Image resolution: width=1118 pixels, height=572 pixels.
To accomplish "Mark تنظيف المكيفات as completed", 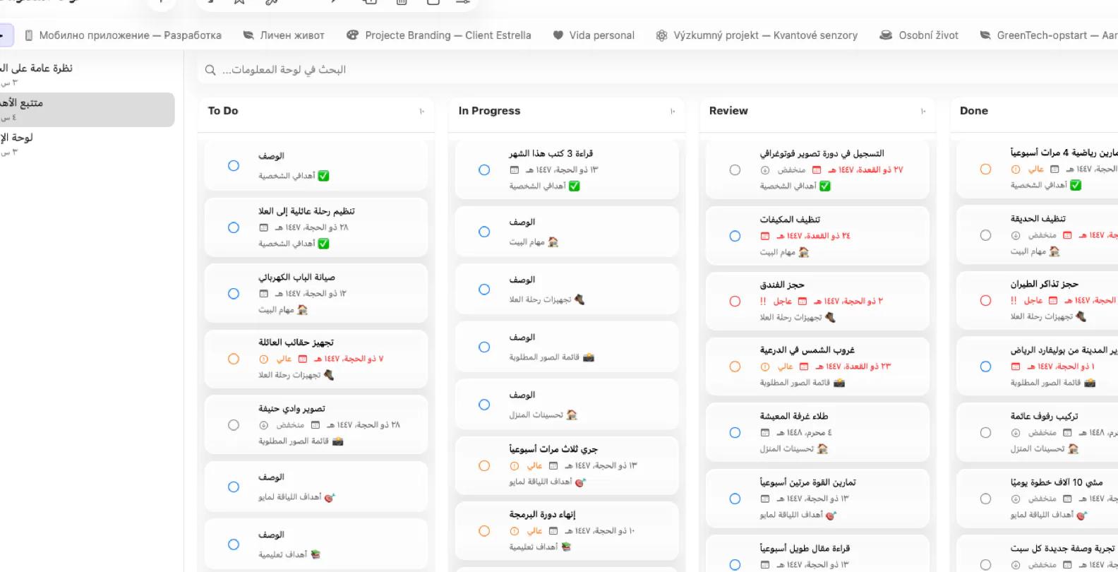I will [735, 236].
